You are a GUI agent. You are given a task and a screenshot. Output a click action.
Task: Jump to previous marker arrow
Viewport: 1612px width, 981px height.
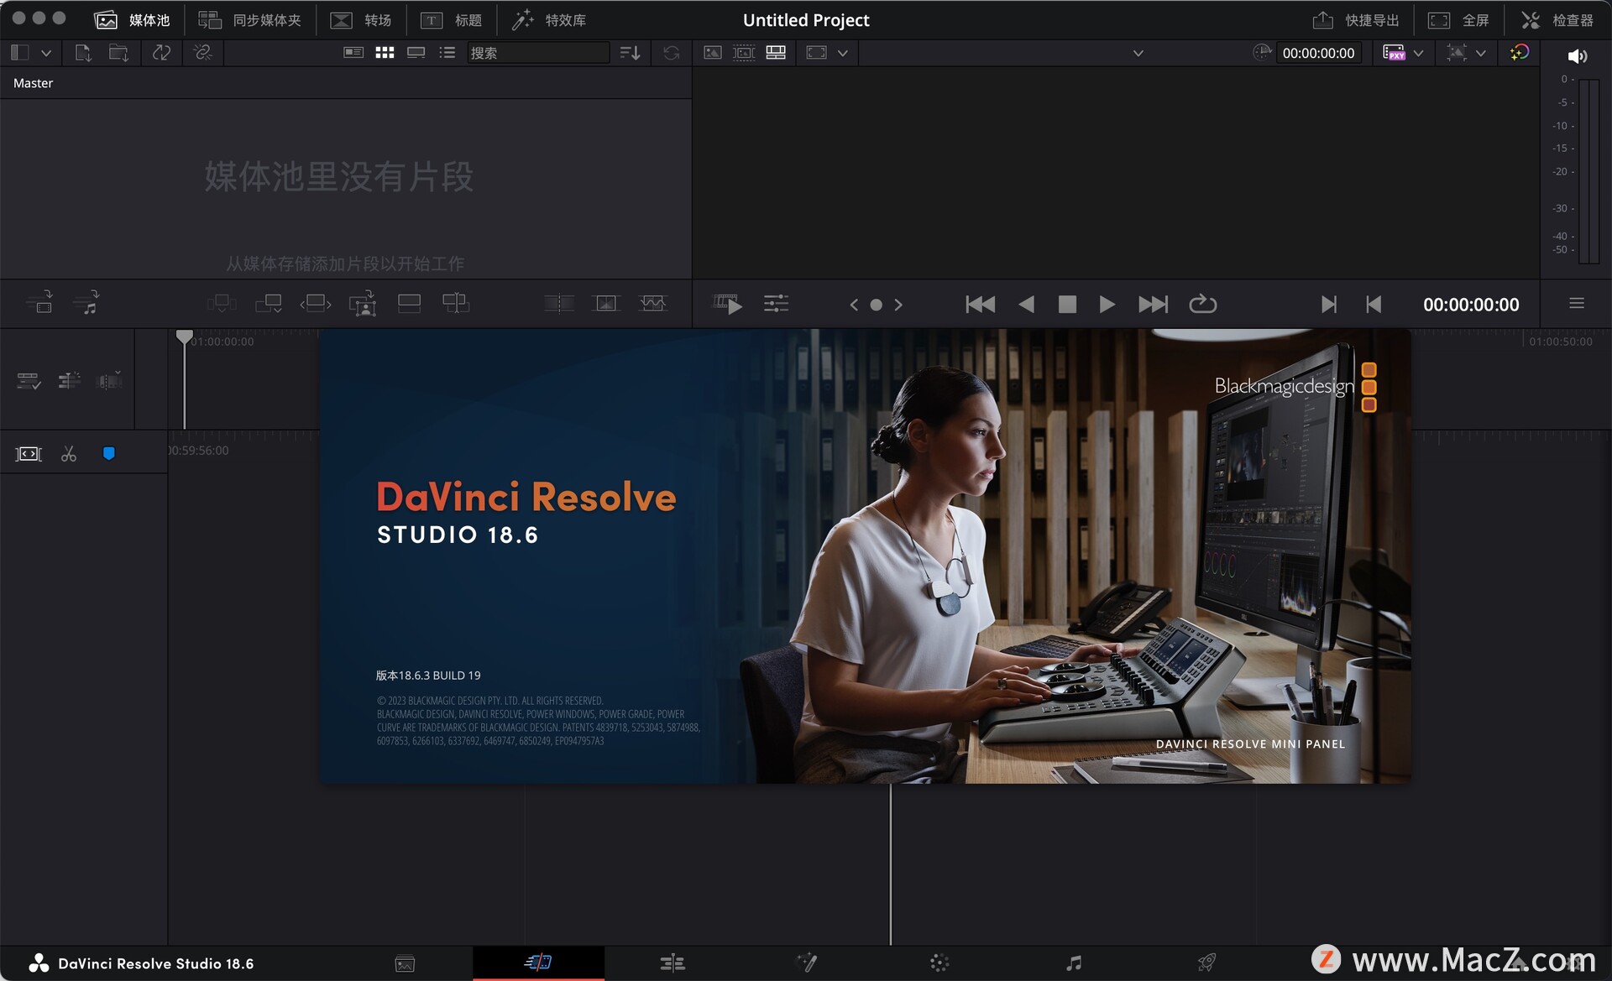click(854, 305)
